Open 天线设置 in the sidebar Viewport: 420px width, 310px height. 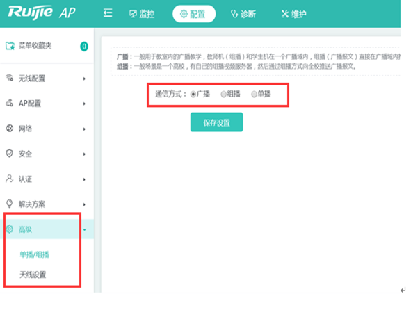pos(33,275)
